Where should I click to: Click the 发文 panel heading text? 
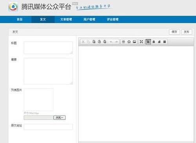click(15, 32)
